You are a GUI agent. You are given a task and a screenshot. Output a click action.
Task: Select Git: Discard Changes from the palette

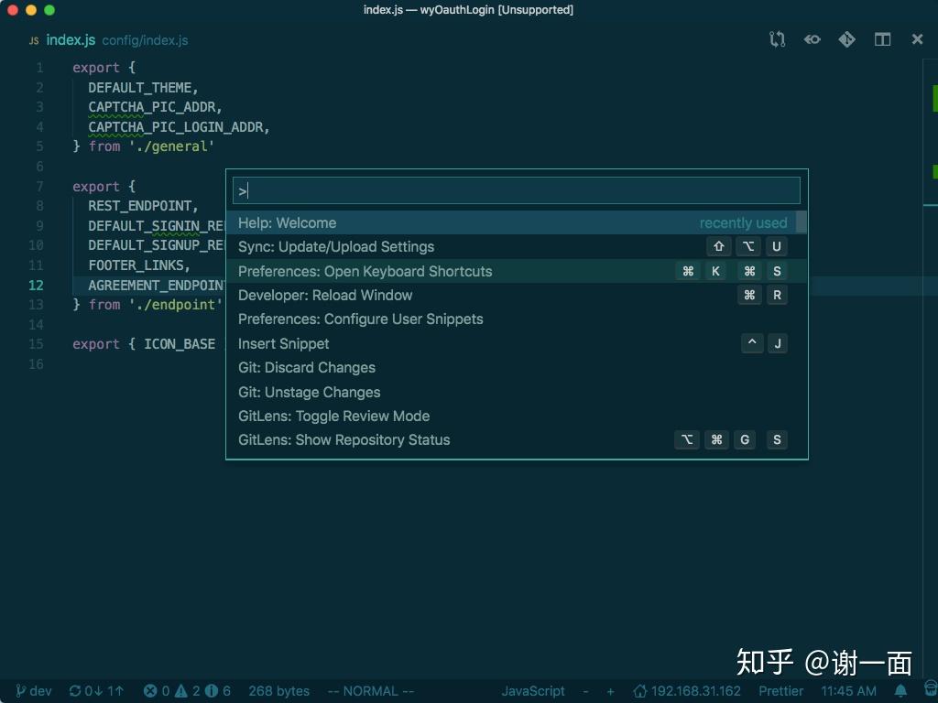pyautogui.click(x=306, y=367)
